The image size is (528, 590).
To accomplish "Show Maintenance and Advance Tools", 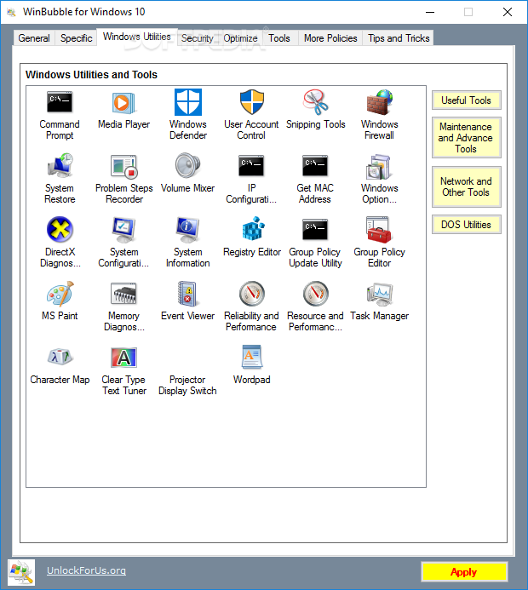I will [467, 138].
